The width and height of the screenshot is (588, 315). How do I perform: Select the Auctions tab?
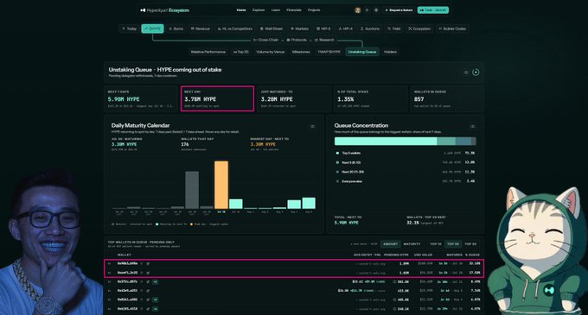[x=370, y=28]
